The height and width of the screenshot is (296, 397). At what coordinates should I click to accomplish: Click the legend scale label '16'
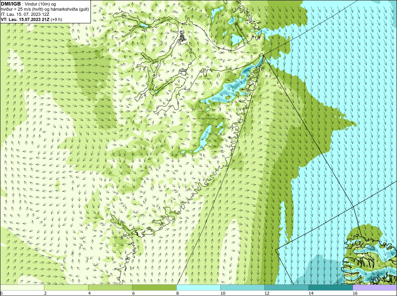[355, 293]
